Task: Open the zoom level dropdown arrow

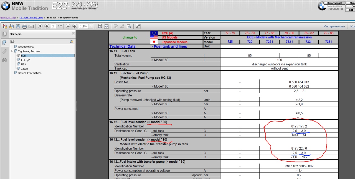Action: click(x=91, y=26)
